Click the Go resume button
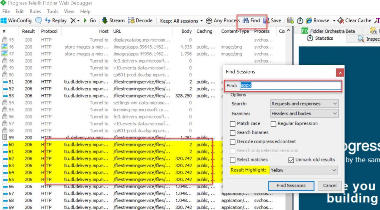380x210 pixels. click(89, 20)
